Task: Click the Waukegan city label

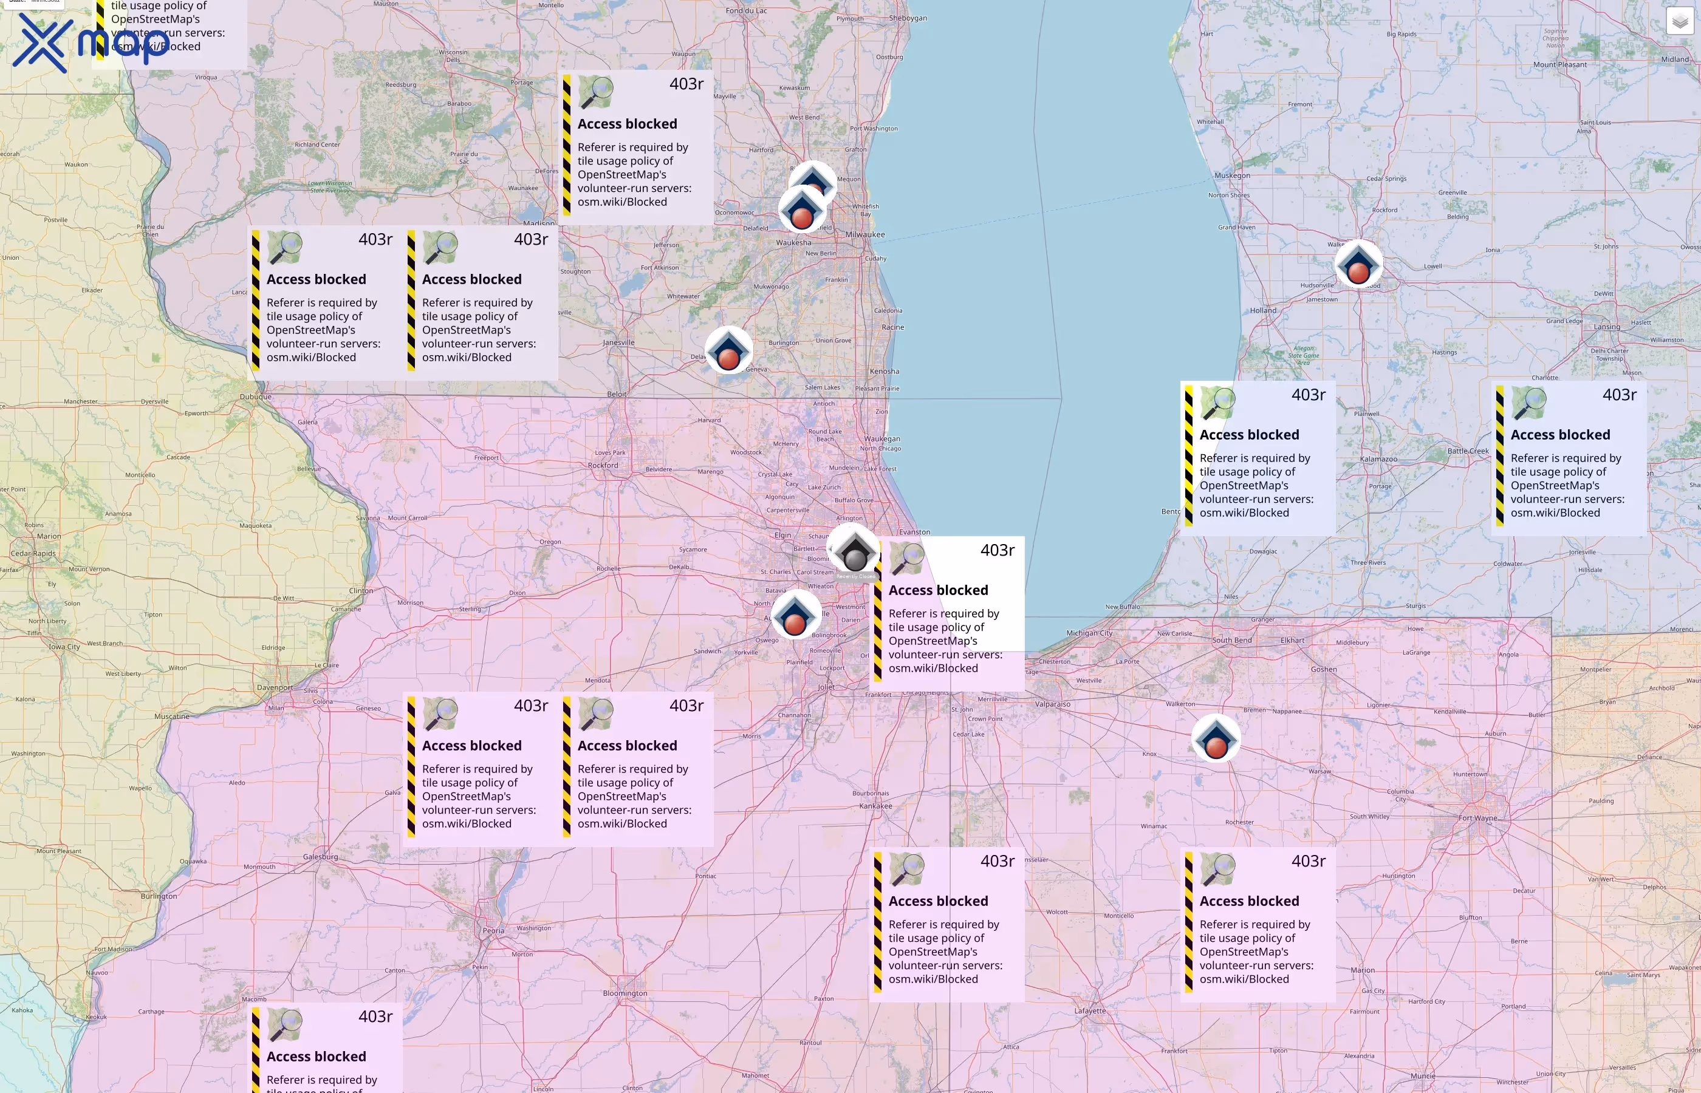Action: tap(883, 438)
